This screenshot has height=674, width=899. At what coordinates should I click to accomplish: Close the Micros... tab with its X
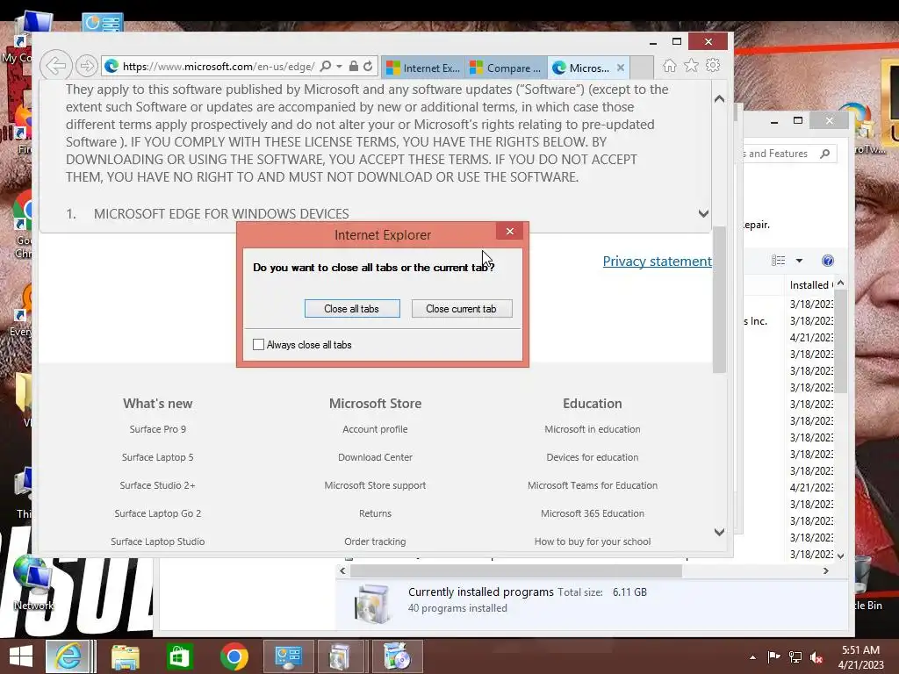pos(621,68)
